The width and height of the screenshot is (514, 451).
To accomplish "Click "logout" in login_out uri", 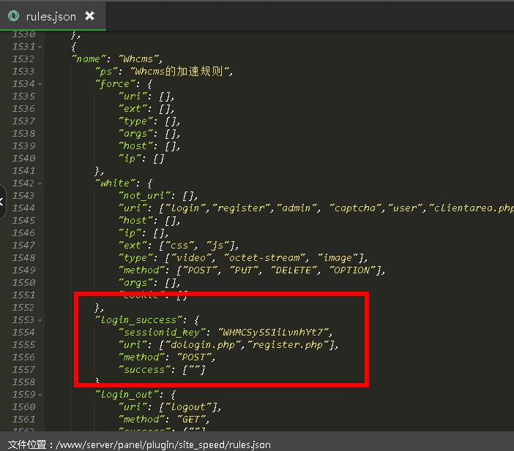I will pos(188,407).
